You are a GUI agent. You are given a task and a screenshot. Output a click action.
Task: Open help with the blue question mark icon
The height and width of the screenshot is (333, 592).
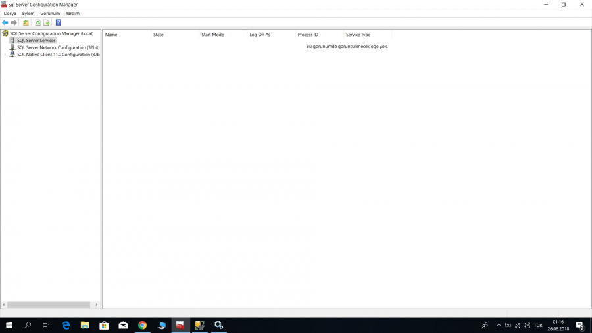(x=58, y=22)
